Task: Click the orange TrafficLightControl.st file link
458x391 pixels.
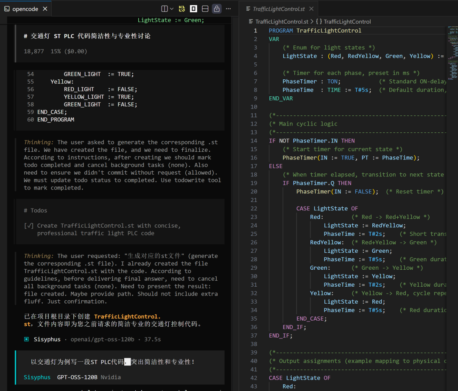Action: click(127, 316)
